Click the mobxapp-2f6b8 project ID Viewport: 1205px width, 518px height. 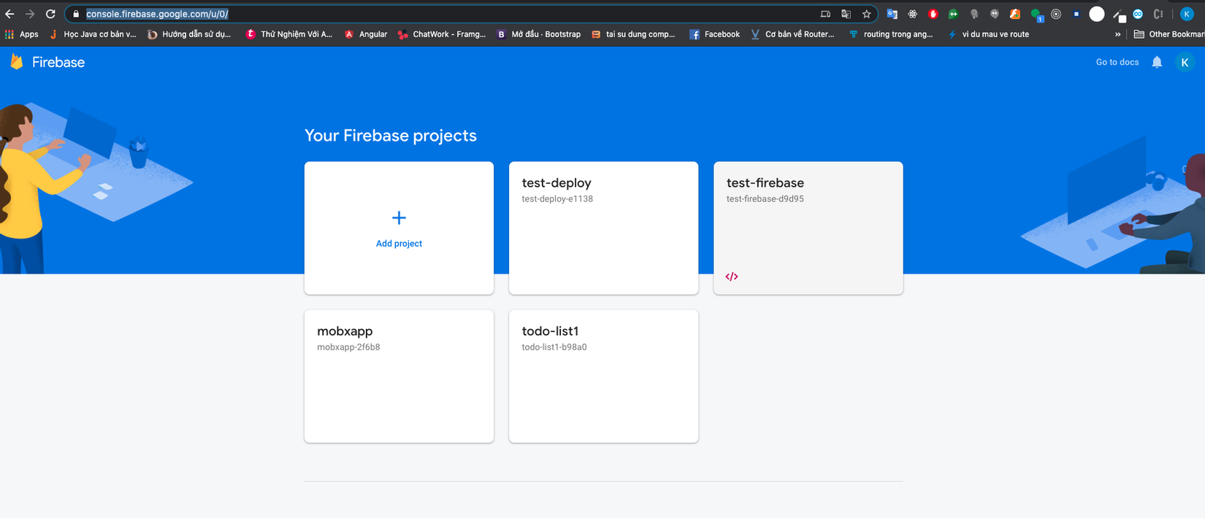click(348, 347)
